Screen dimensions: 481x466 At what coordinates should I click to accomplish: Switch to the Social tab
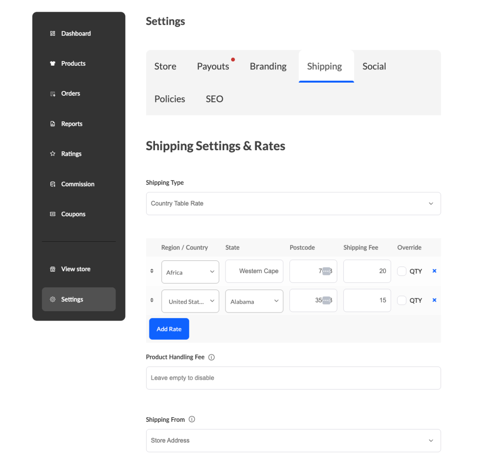[x=374, y=66]
